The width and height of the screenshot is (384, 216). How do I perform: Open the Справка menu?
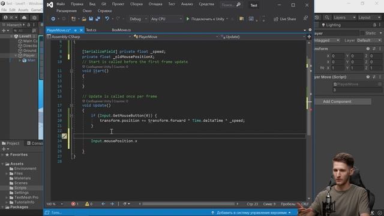click(x=104, y=11)
